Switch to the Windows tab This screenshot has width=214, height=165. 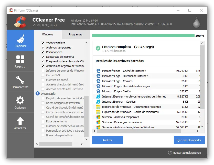point(48,34)
